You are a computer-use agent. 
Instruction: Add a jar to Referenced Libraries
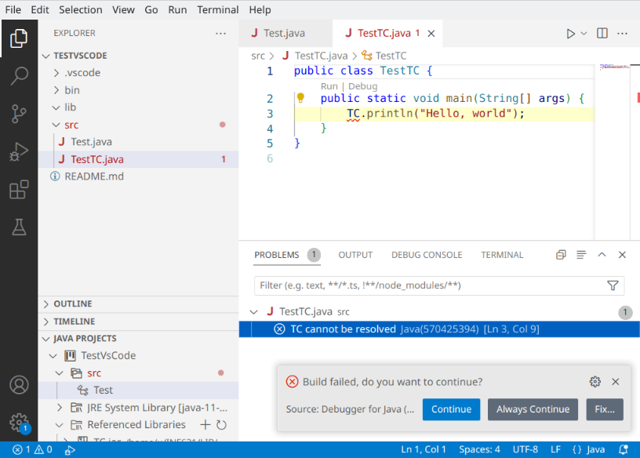205,425
